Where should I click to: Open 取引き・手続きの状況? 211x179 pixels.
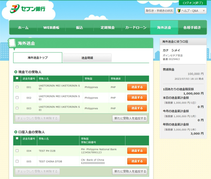[x=159, y=11]
